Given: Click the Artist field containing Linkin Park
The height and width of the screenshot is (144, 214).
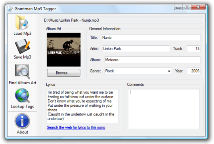Looking at the screenshot, I should 136,49.
